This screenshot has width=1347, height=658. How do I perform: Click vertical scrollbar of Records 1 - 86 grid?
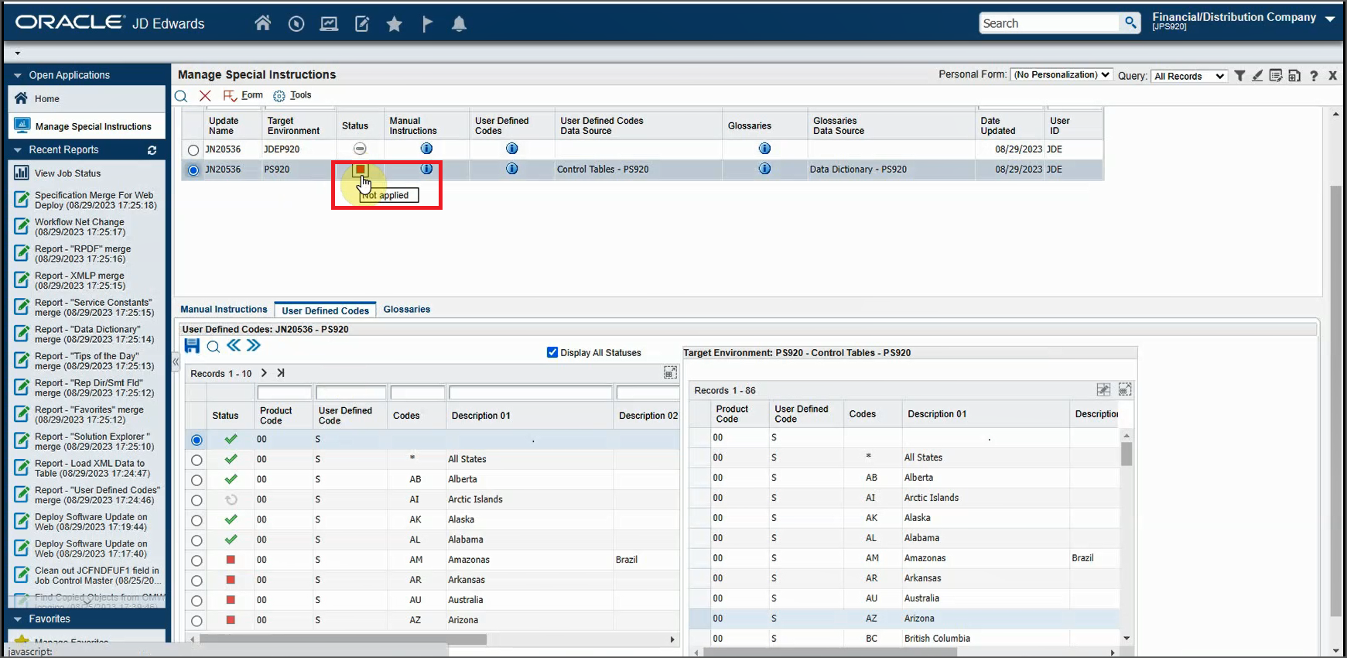pyautogui.click(x=1126, y=454)
